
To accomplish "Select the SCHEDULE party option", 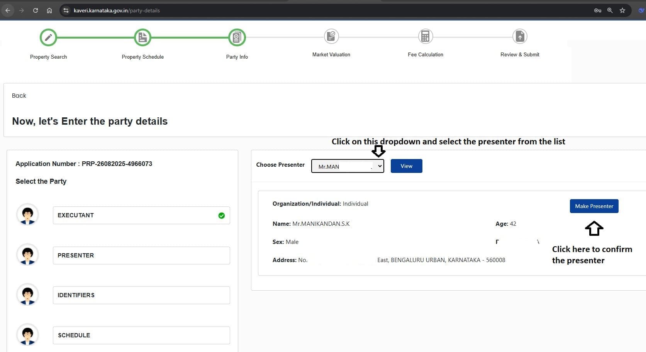I will pyautogui.click(x=141, y=335).
